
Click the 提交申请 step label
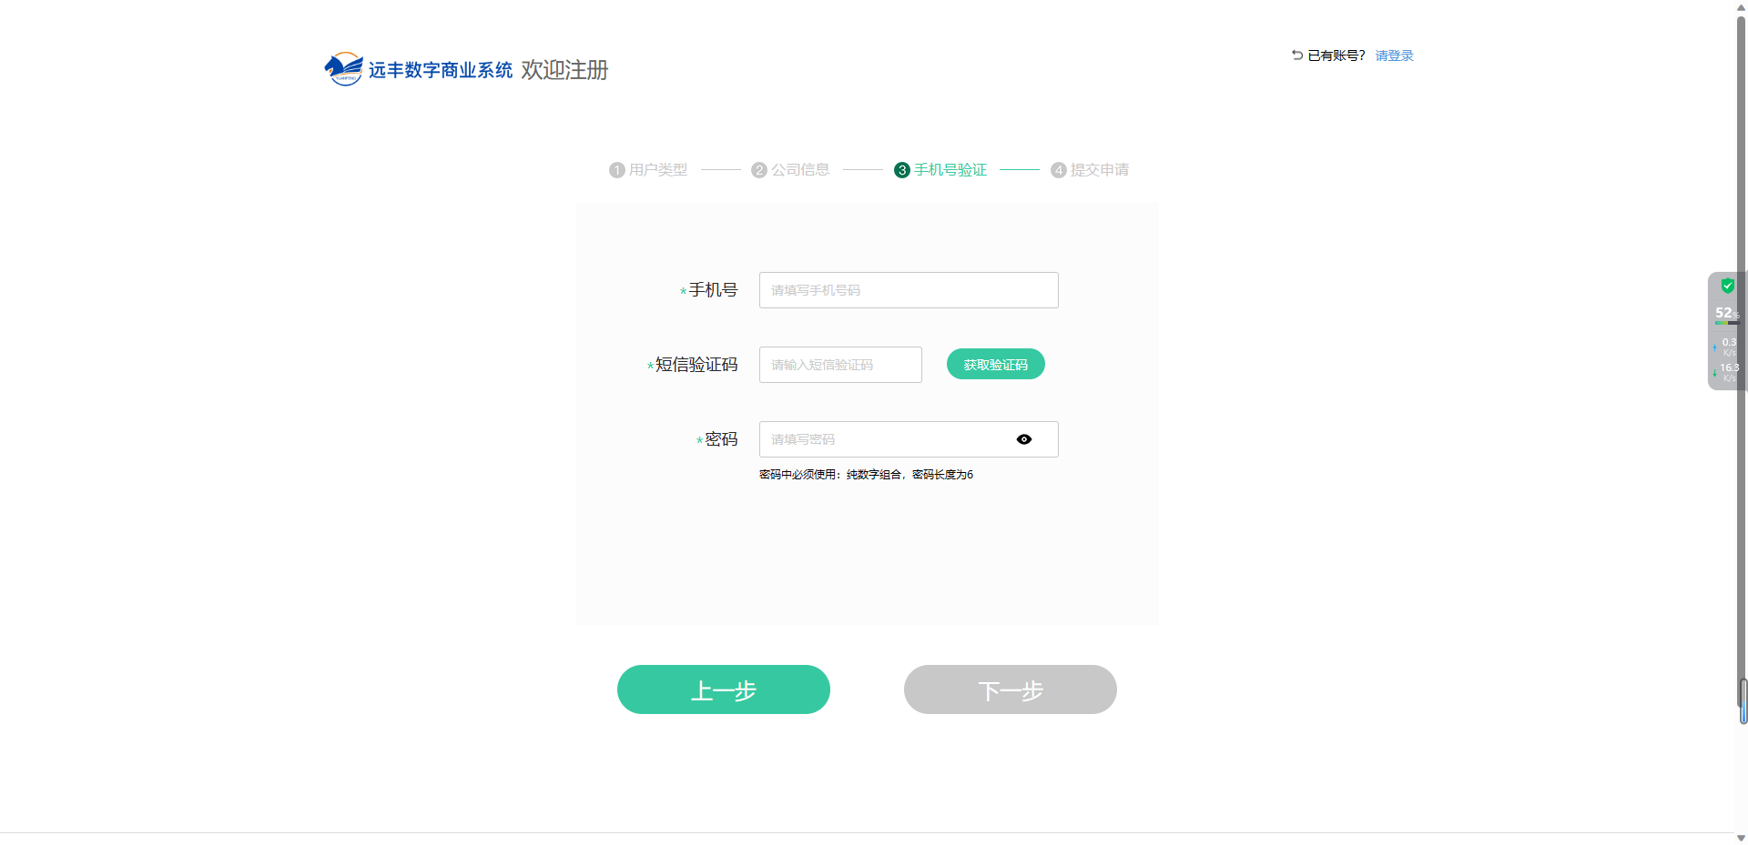1100,170
